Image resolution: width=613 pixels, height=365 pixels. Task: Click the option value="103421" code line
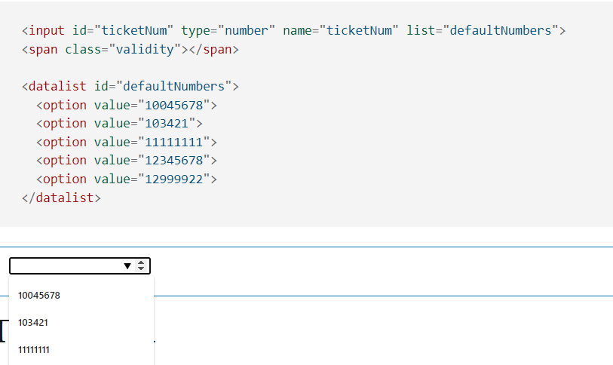pos(119,124)
